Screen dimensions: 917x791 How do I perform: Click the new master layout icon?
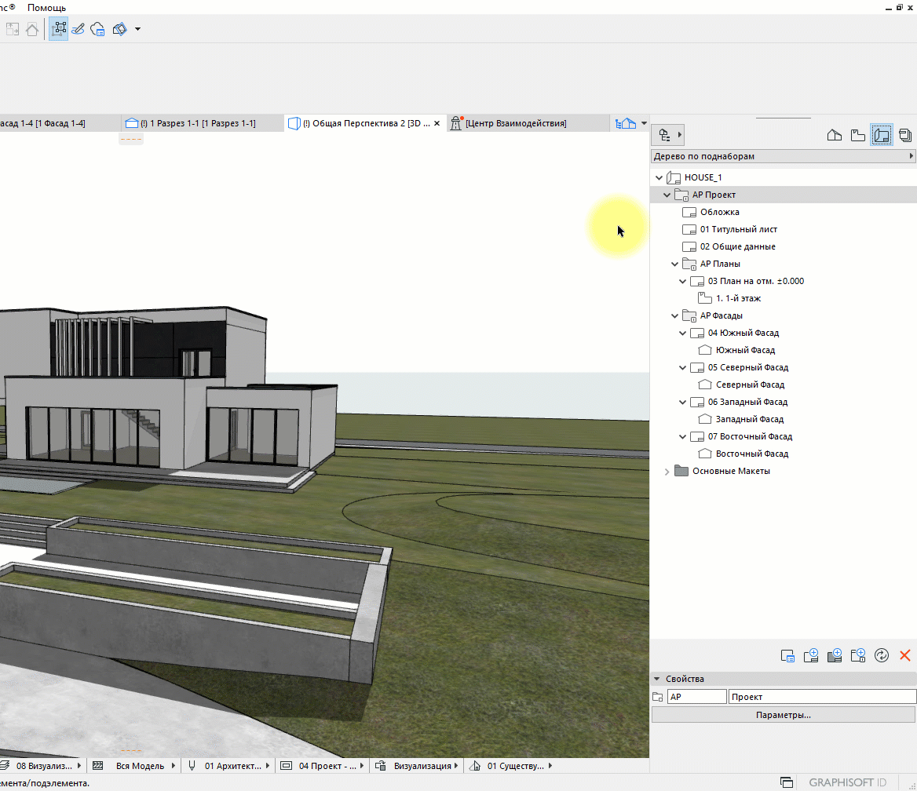[835, 655]
